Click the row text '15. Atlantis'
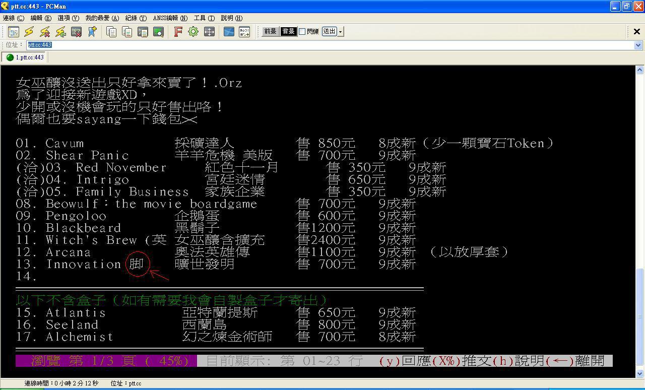The width and height of the screenshot is (645, 390). click(61, 313)
